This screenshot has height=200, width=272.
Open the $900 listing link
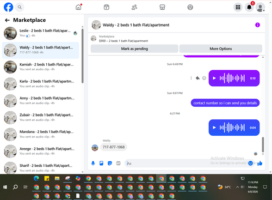[x=123, y=41]
